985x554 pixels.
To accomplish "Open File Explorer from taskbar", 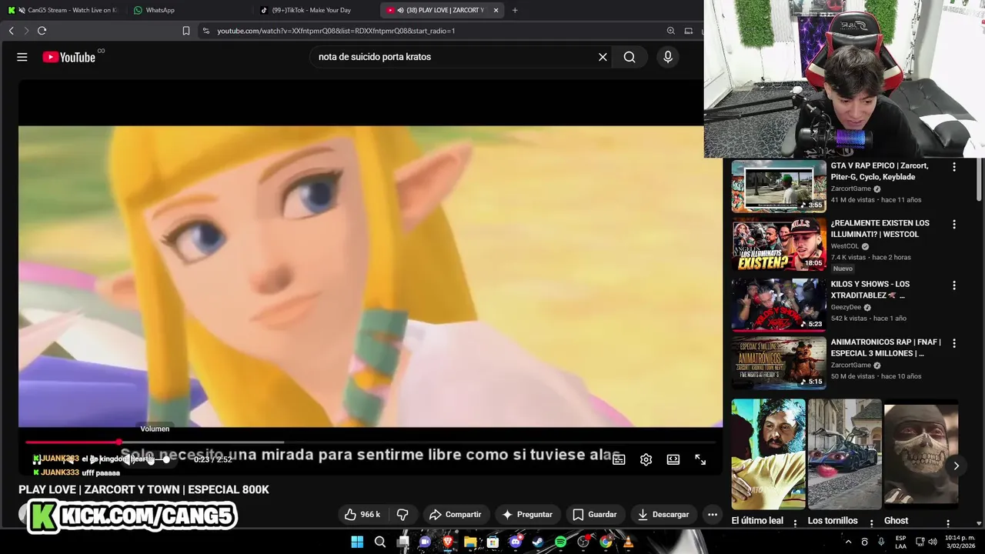I will pyautogui.click(x=470, y=542).
